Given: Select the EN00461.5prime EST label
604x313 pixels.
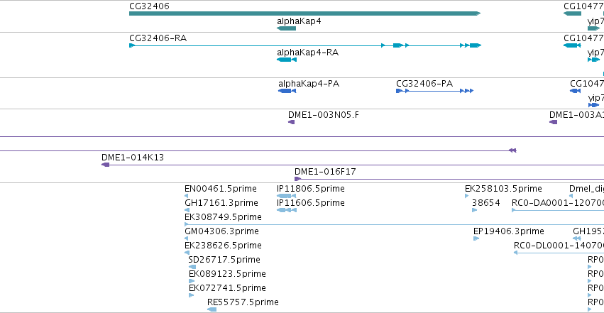Looking at the screenshot, I should pos(221,189).
